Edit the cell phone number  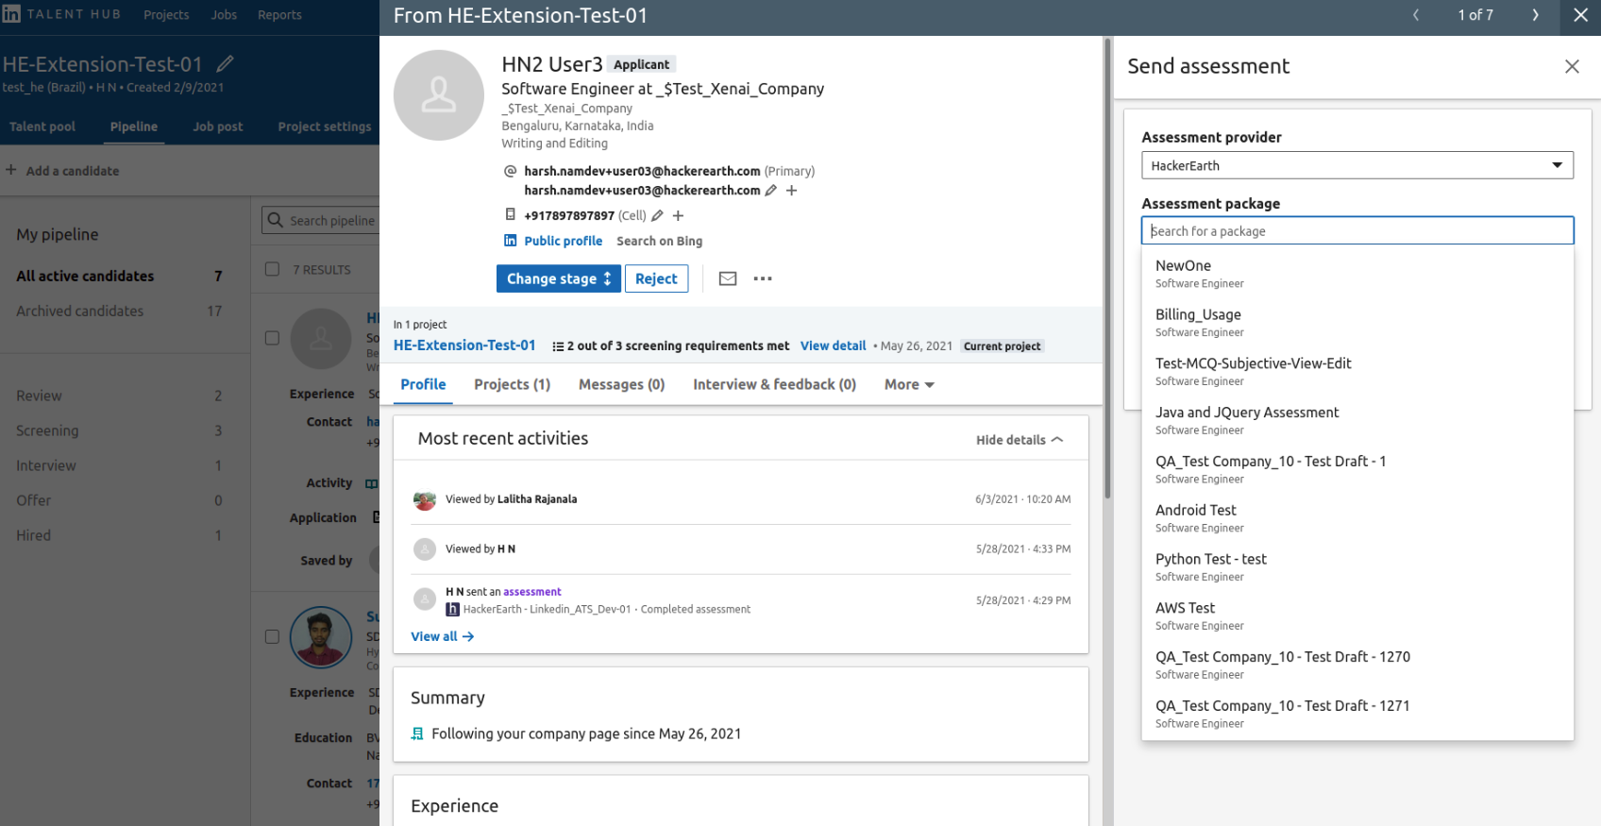(657, 216)
